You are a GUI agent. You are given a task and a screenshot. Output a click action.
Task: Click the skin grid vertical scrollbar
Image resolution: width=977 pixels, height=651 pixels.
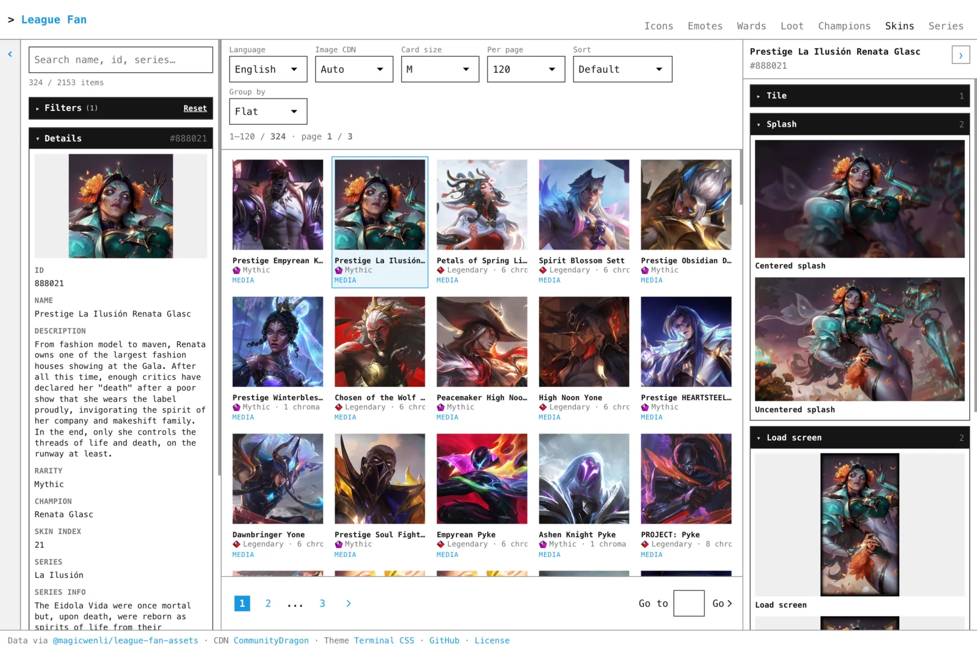tap(741, 178)
